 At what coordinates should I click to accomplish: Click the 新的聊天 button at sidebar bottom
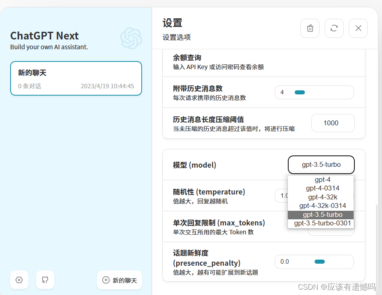tap(119, 280)
